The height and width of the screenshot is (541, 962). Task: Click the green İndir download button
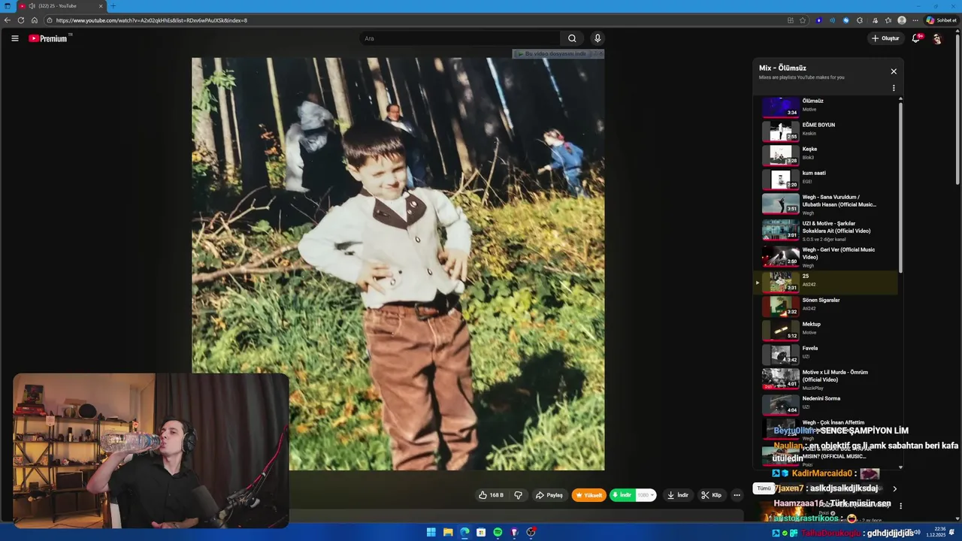pos(622,495)
